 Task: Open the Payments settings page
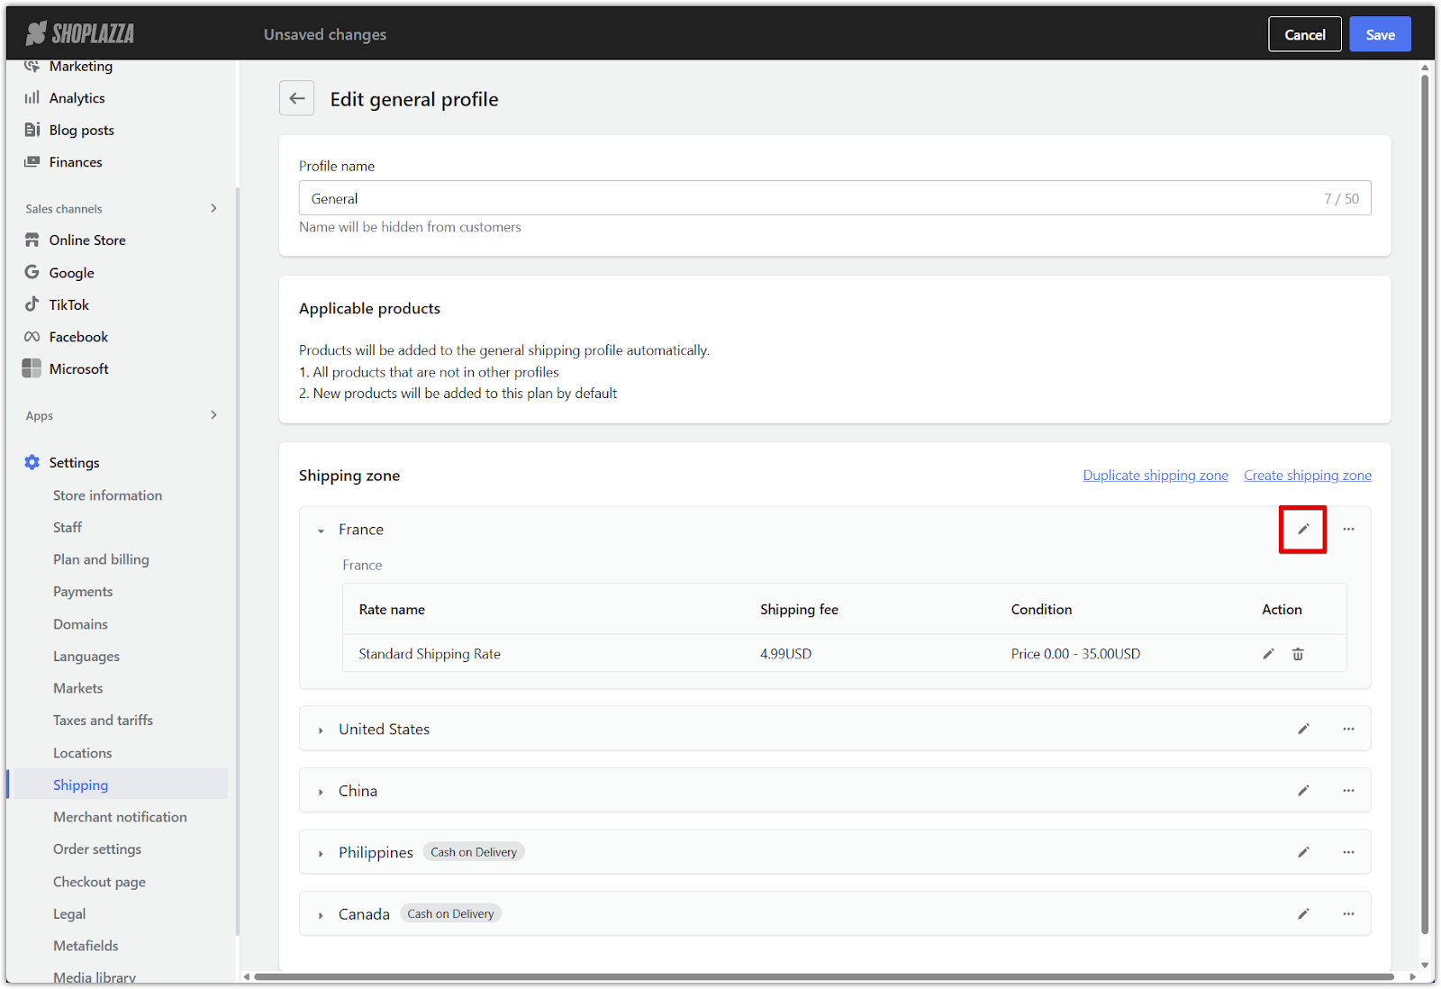tap(83, 592)
